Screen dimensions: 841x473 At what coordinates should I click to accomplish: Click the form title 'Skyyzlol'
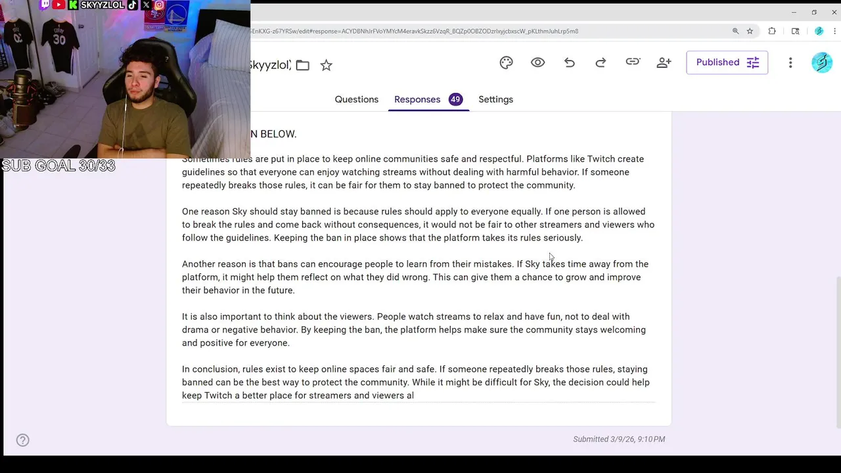pos(270,64)
